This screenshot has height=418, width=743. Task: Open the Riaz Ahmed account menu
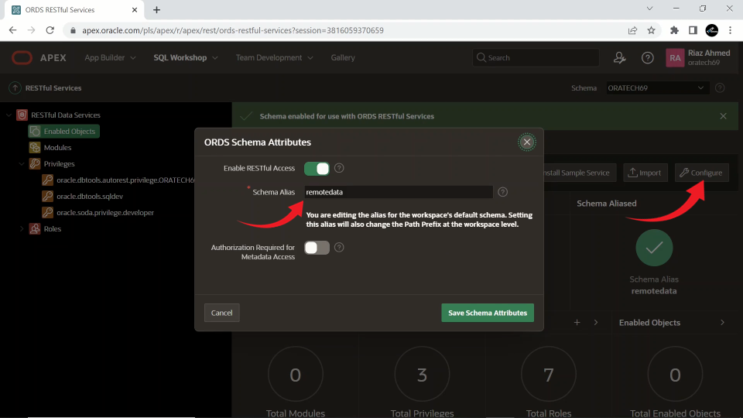pyautogui.click(x=698, y=58)
